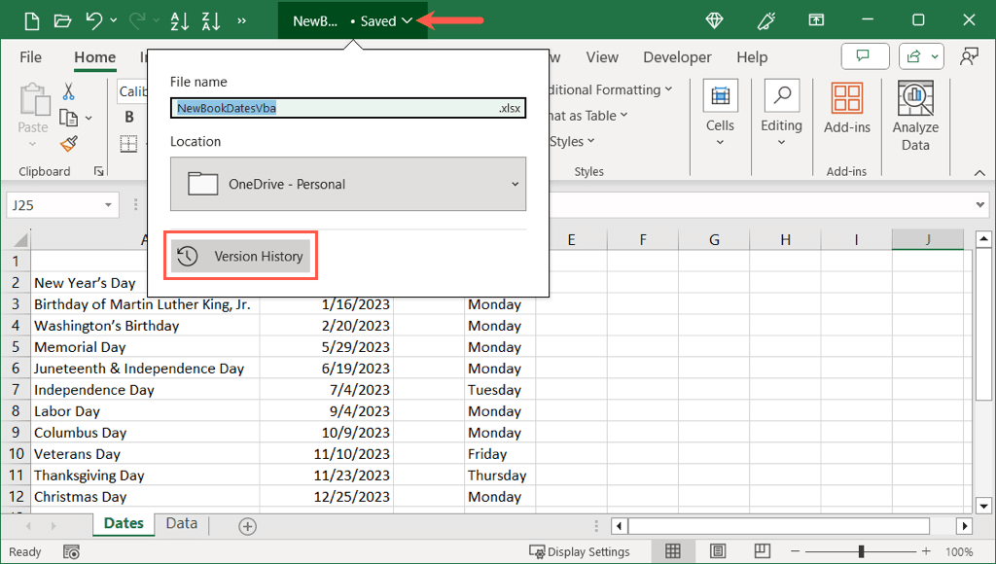Image resolution: width=996 pixels, height=564 pixels.
Task: Select the Cut scissors icon
Action: [x=69, y=90]
